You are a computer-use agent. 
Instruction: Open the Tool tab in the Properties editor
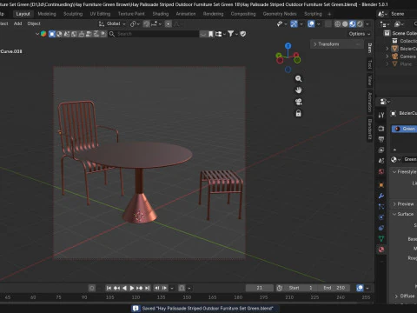[381, 115]
